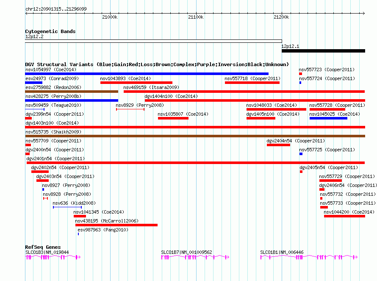
Task: Click the DGV Structural Variants track title
Action: [157, 64]
